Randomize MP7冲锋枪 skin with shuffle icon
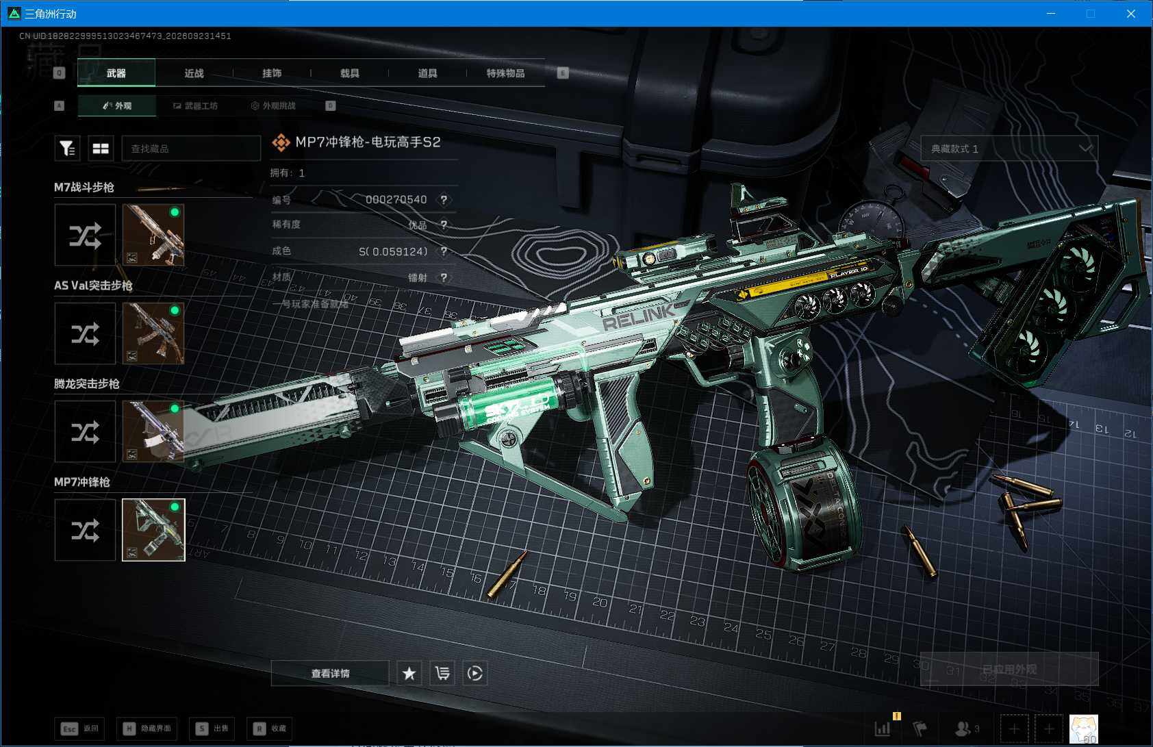1153x747 pixels. [85, 530]
